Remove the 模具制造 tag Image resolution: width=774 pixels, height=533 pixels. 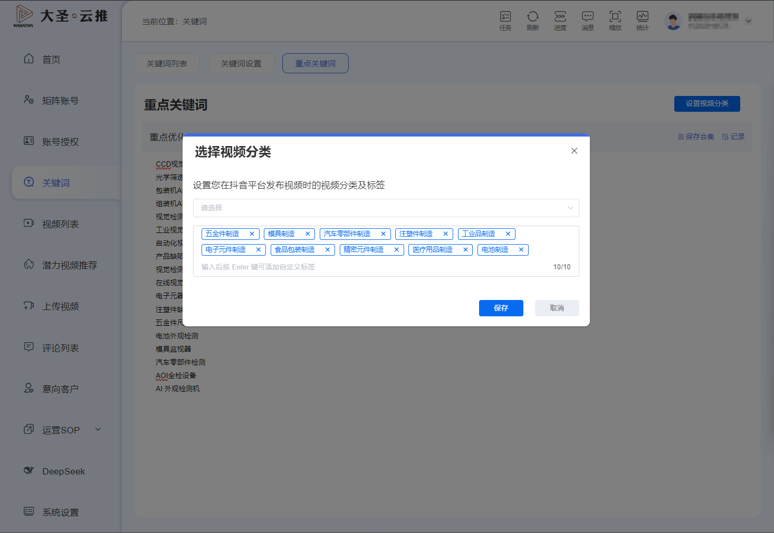pos(308,234)
